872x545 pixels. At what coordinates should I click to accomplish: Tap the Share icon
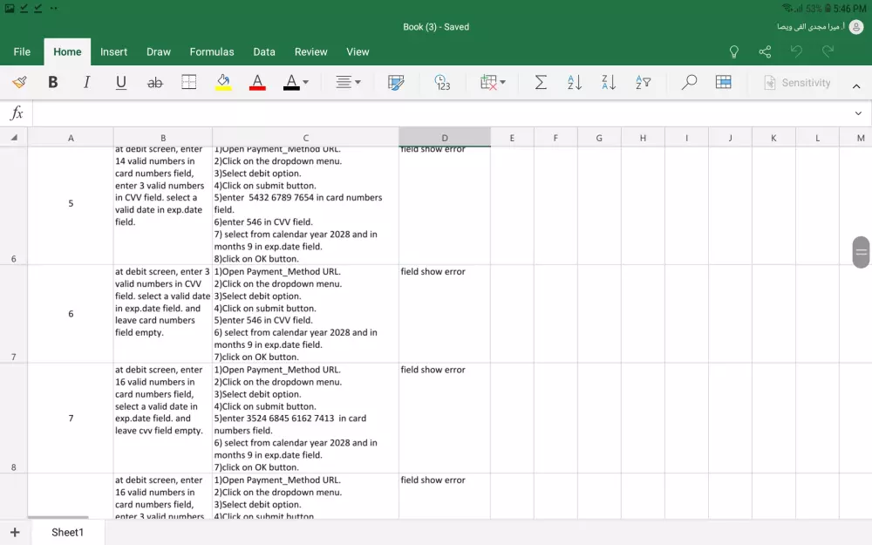[x=765, y=52]
